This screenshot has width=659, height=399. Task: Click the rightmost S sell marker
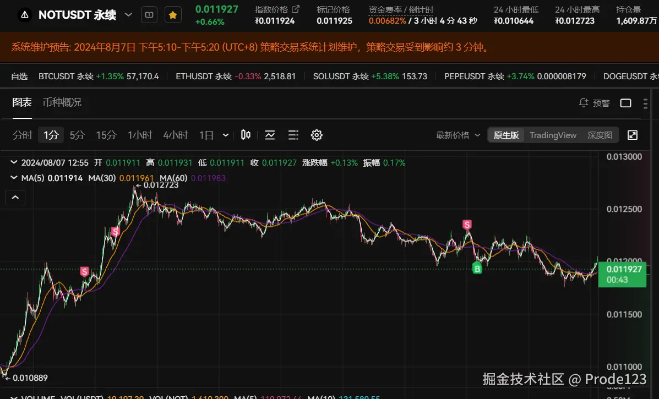point(467,225)
